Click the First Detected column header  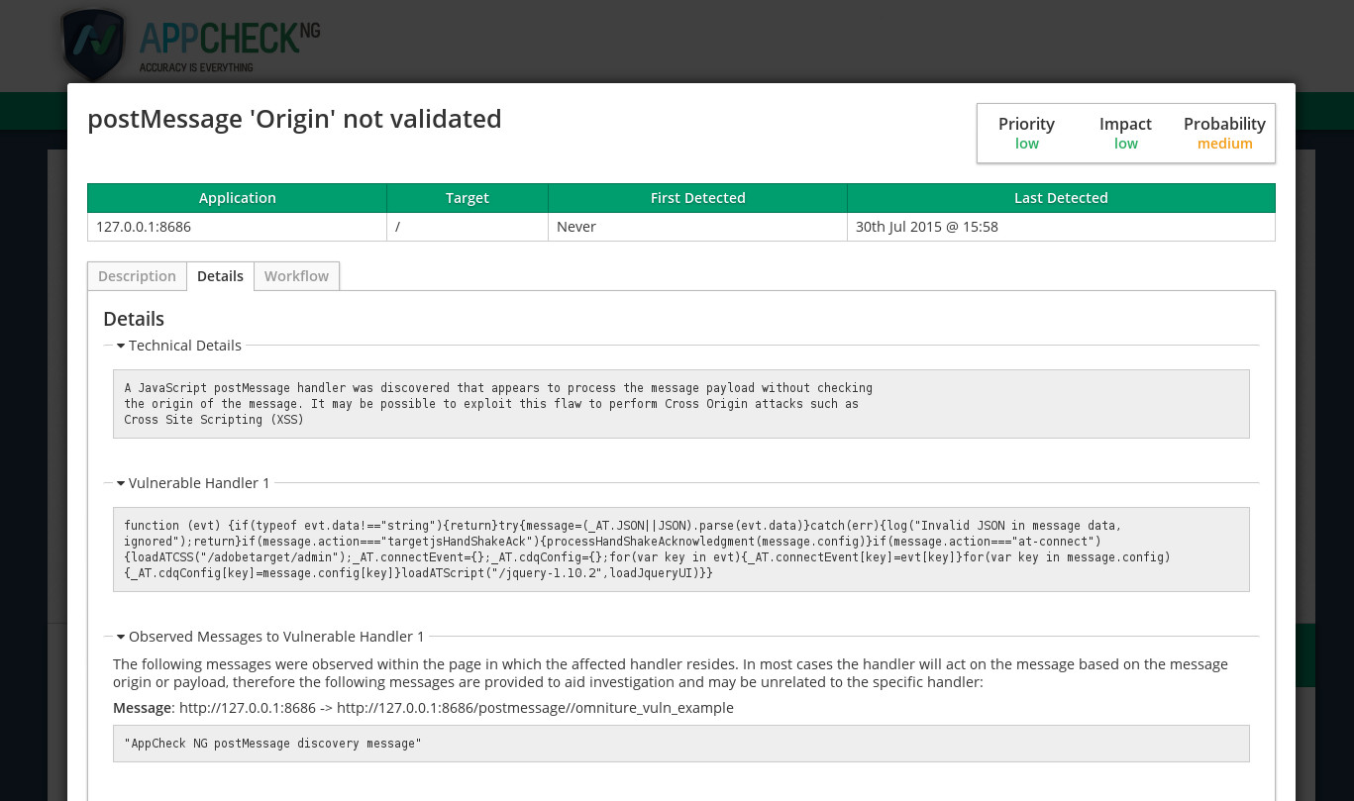tap(697, 198)
